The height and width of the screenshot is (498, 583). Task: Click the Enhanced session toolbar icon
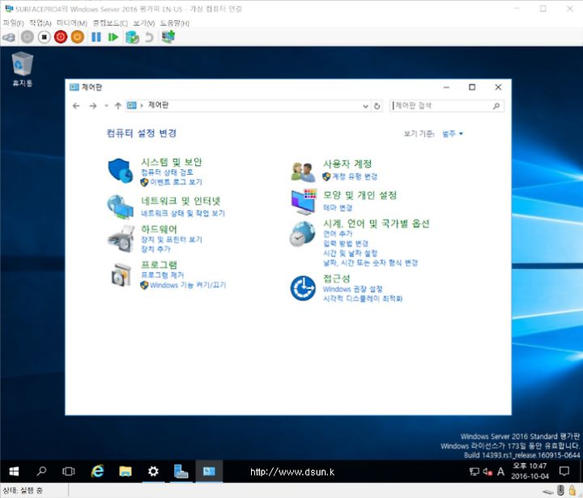tap(168, 36)
